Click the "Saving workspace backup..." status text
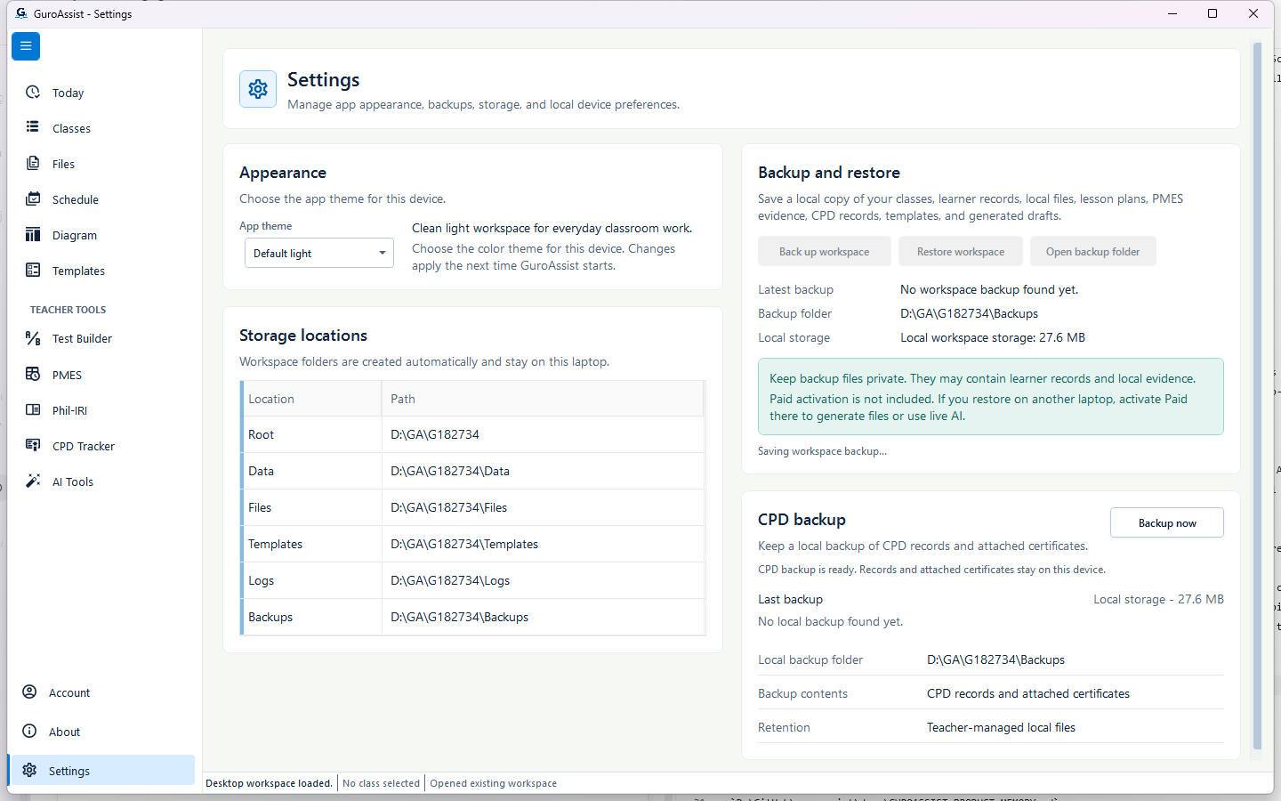 pos(822,451)
